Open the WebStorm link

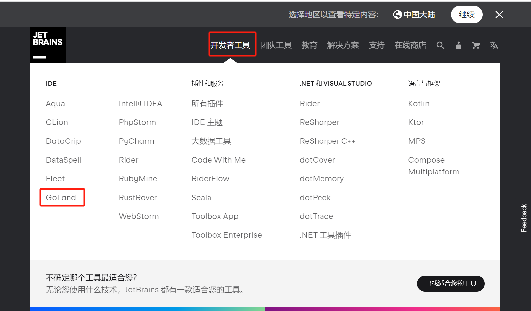[x=139, y=216]
